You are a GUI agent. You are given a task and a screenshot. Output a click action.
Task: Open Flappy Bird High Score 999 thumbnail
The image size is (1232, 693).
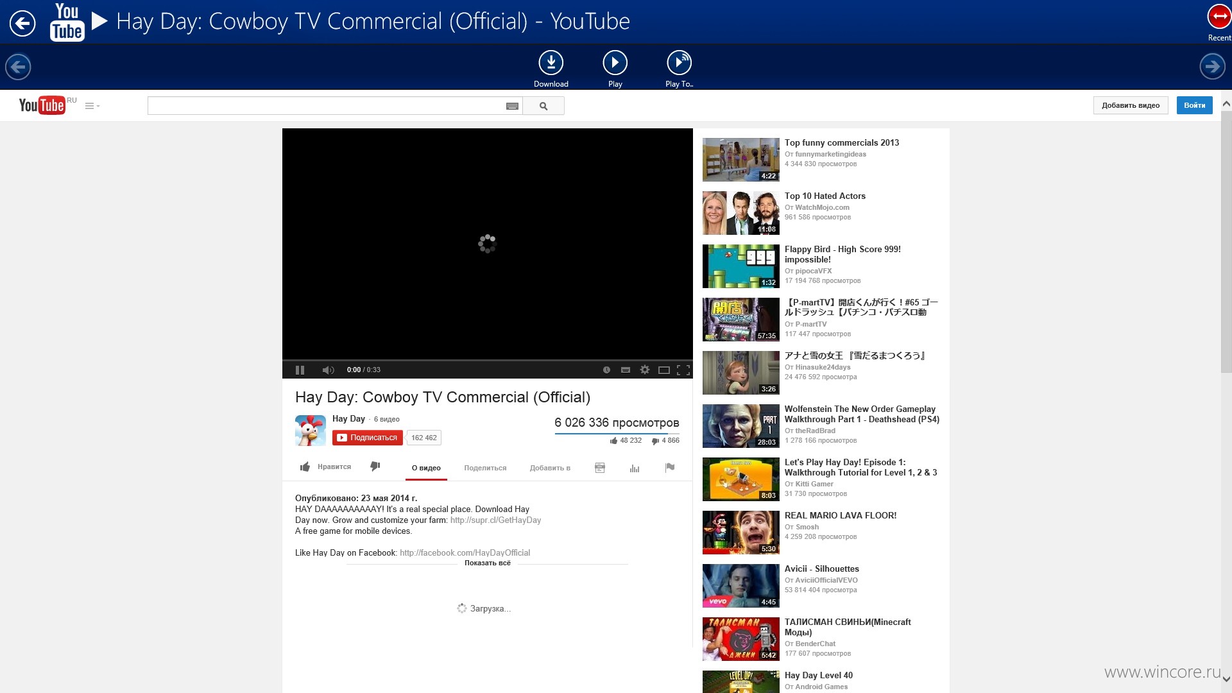[741, 266]
